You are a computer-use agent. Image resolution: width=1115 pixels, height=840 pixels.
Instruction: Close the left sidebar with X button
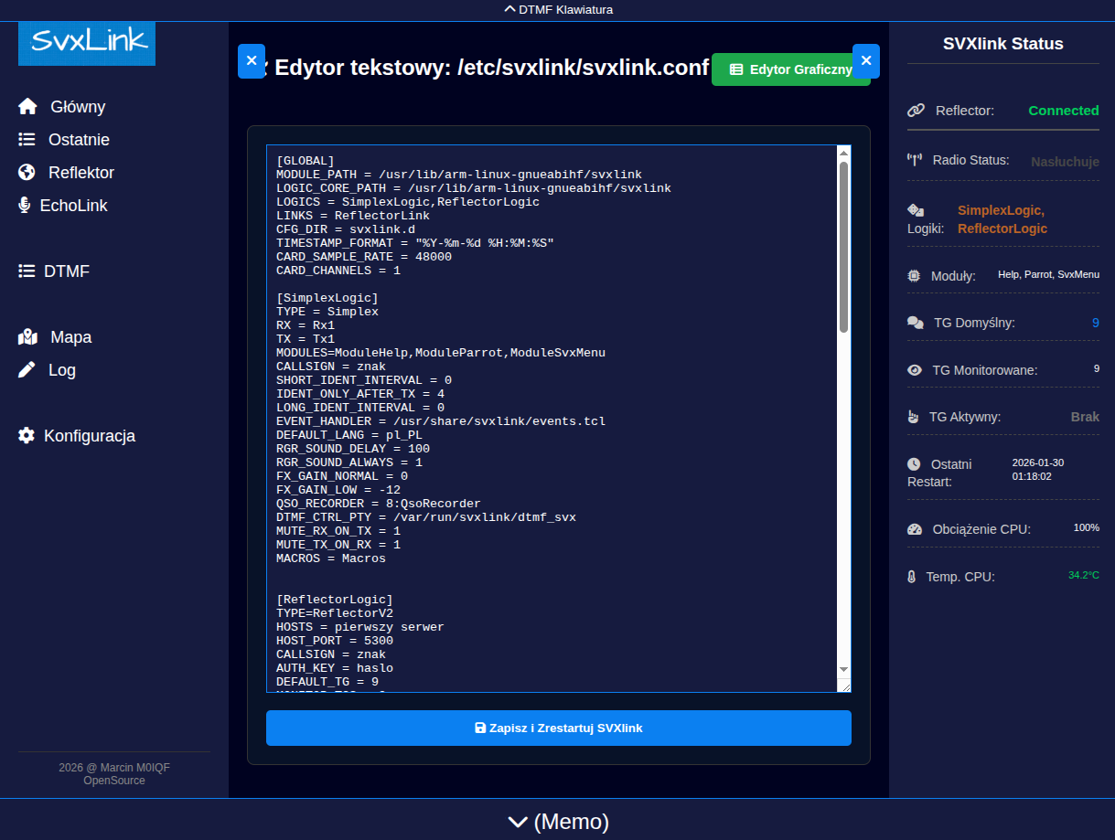pyautogui.click(x=252, y=60)
